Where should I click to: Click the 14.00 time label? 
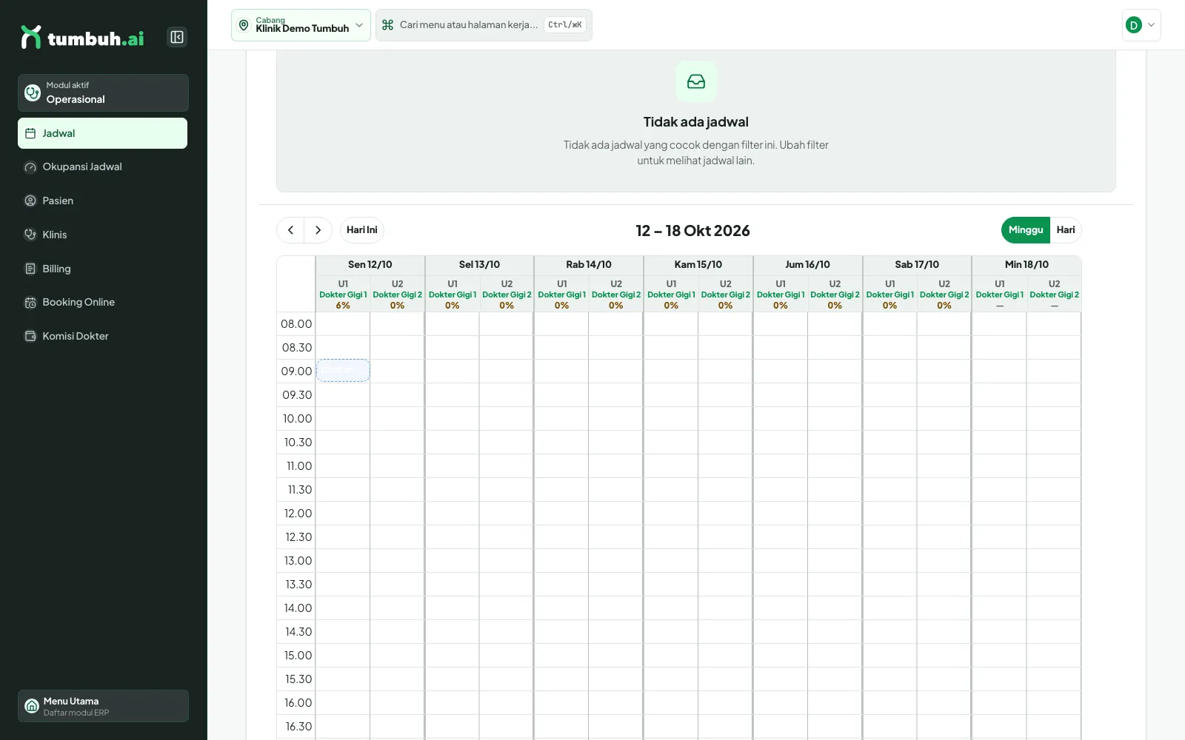click(298, 608)
